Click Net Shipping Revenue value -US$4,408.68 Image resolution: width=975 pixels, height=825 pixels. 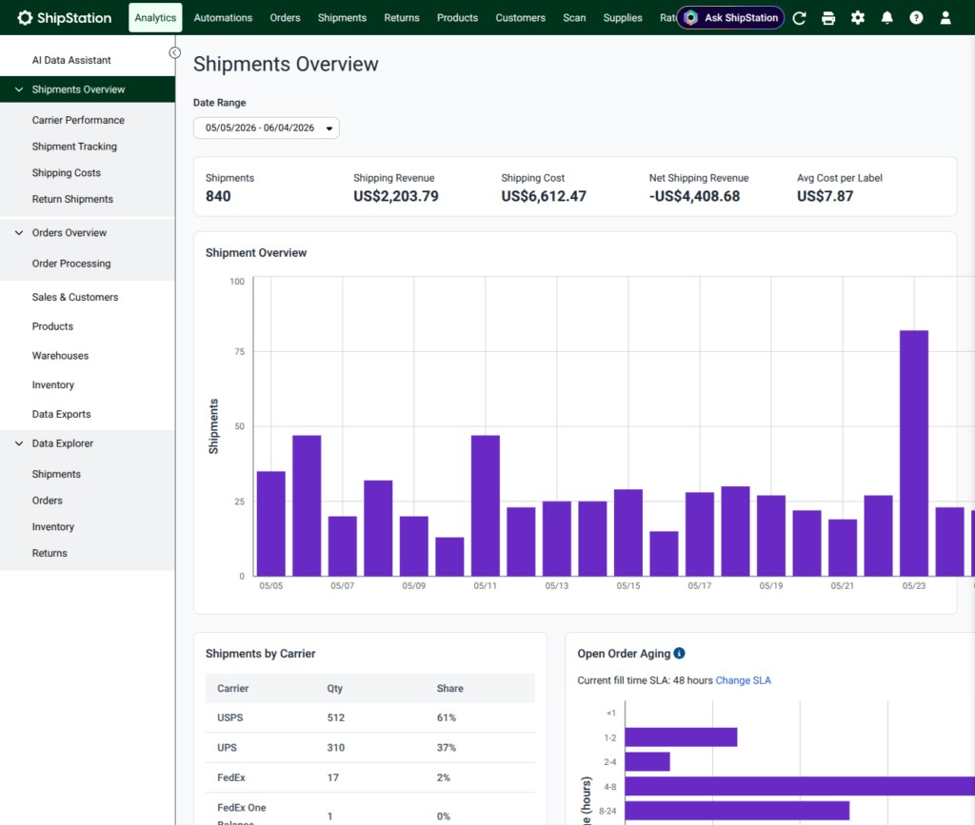click(694, 196)
